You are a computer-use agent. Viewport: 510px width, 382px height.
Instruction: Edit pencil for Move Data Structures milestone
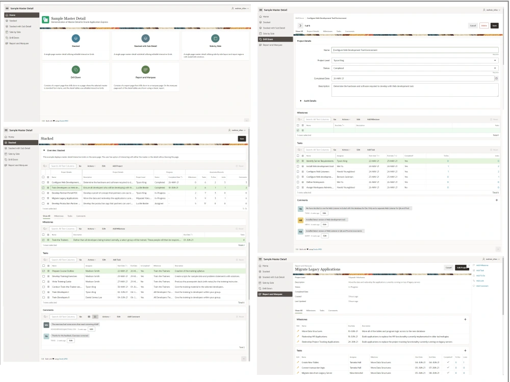(298, 331)
